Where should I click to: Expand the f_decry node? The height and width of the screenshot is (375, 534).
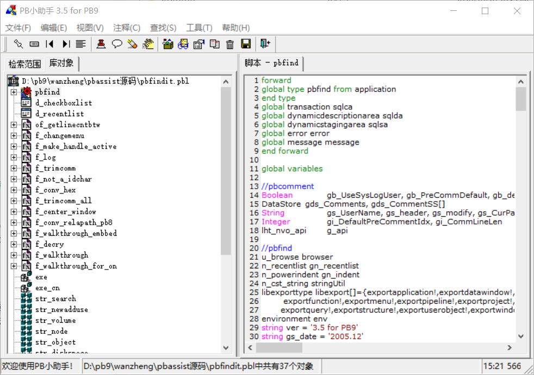14,245
